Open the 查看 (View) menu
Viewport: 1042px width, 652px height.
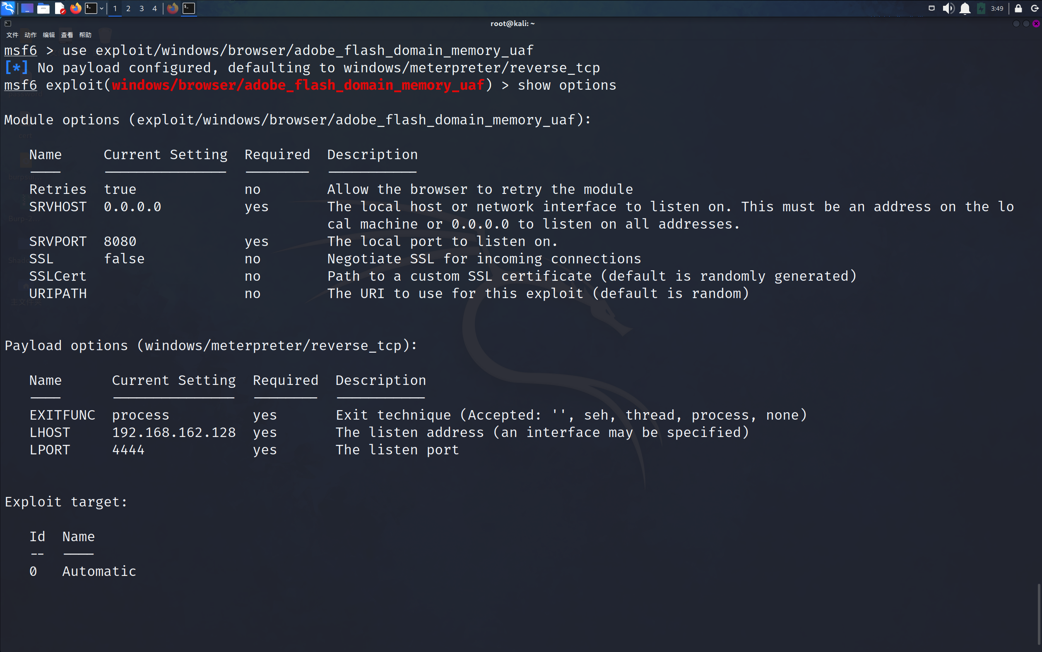tap(67, 35)
